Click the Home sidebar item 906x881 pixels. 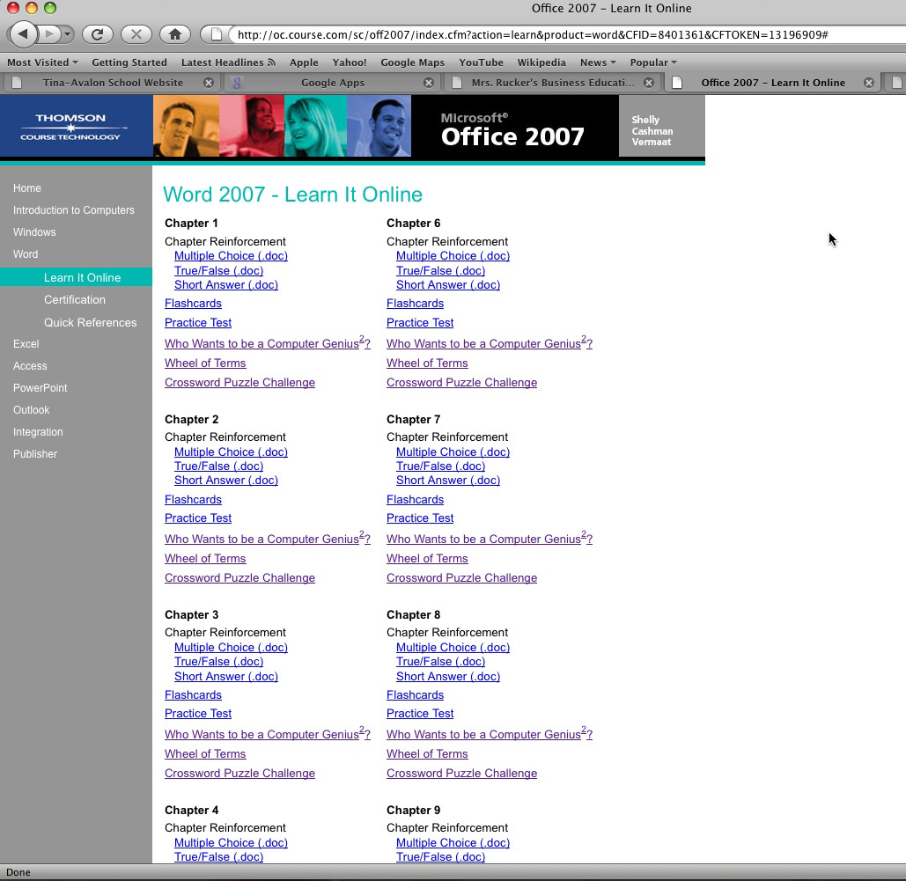27,188
